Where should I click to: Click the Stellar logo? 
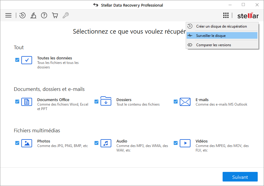(247, 16)
